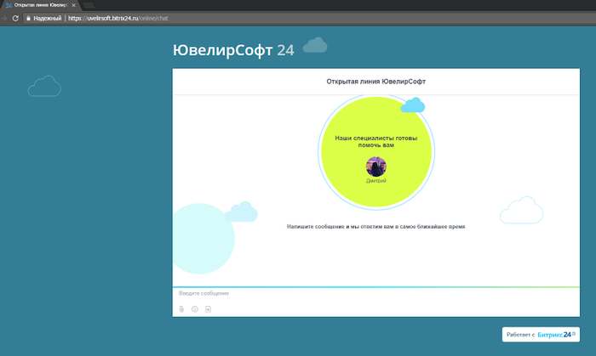The width and height of the screenshot is (596, 356).
Task: Select the Открытая линия ЮвелирСофт browser tab
Action: pos(40,5)
